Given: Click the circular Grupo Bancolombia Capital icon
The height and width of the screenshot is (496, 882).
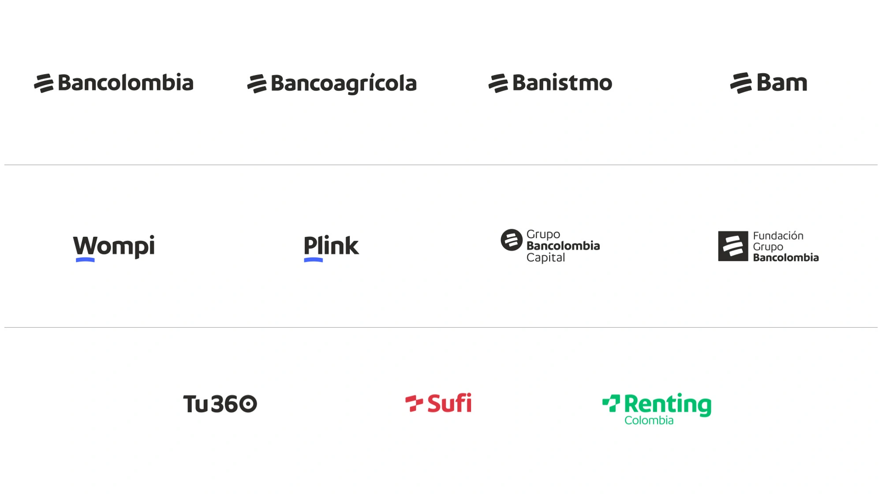Looking at the screenshot, I should (x=511, y=240).
